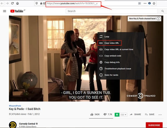Open the browser home page icon
The height and width of the screenshot is (128, 167).
[x=18, y=3]
